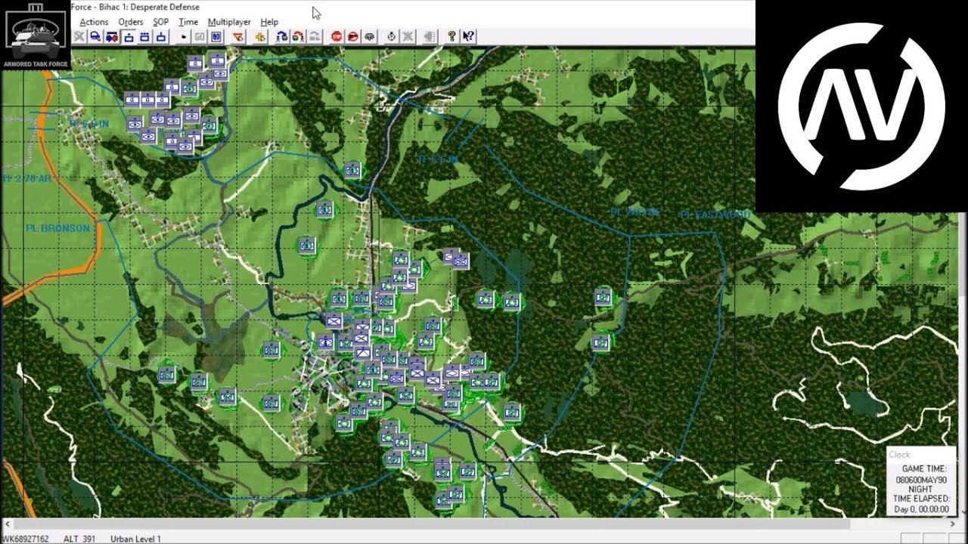Click the NIGHT indicator in the clock
The image size is (968, 544).
[x=920, y=490]
